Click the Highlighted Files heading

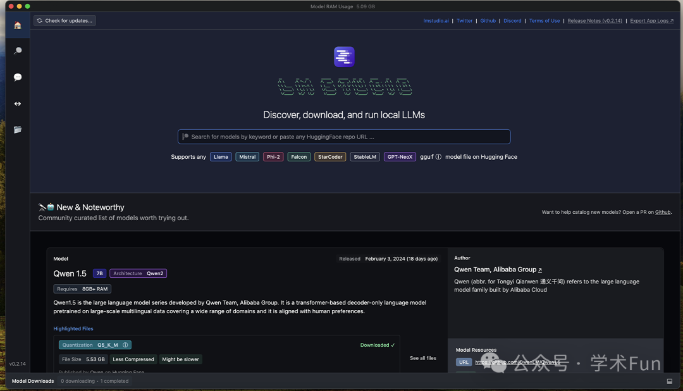coord(73,328)
